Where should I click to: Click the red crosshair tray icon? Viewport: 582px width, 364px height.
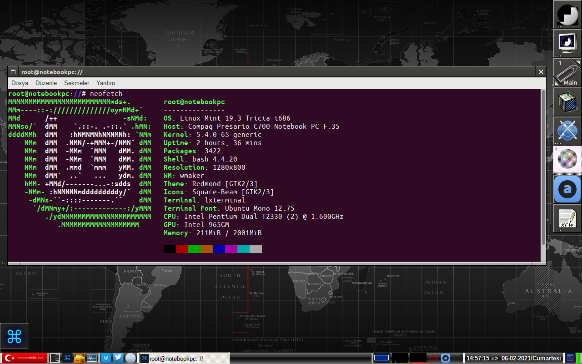pos(433,358)
